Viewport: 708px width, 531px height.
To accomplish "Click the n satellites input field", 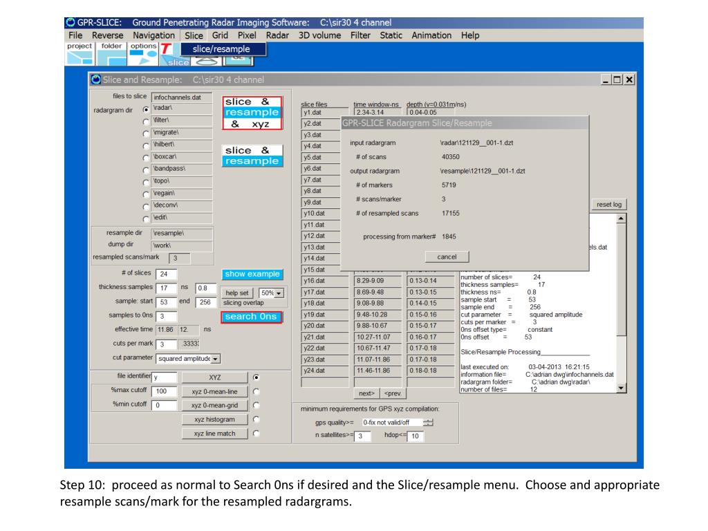I will (362, 436).
